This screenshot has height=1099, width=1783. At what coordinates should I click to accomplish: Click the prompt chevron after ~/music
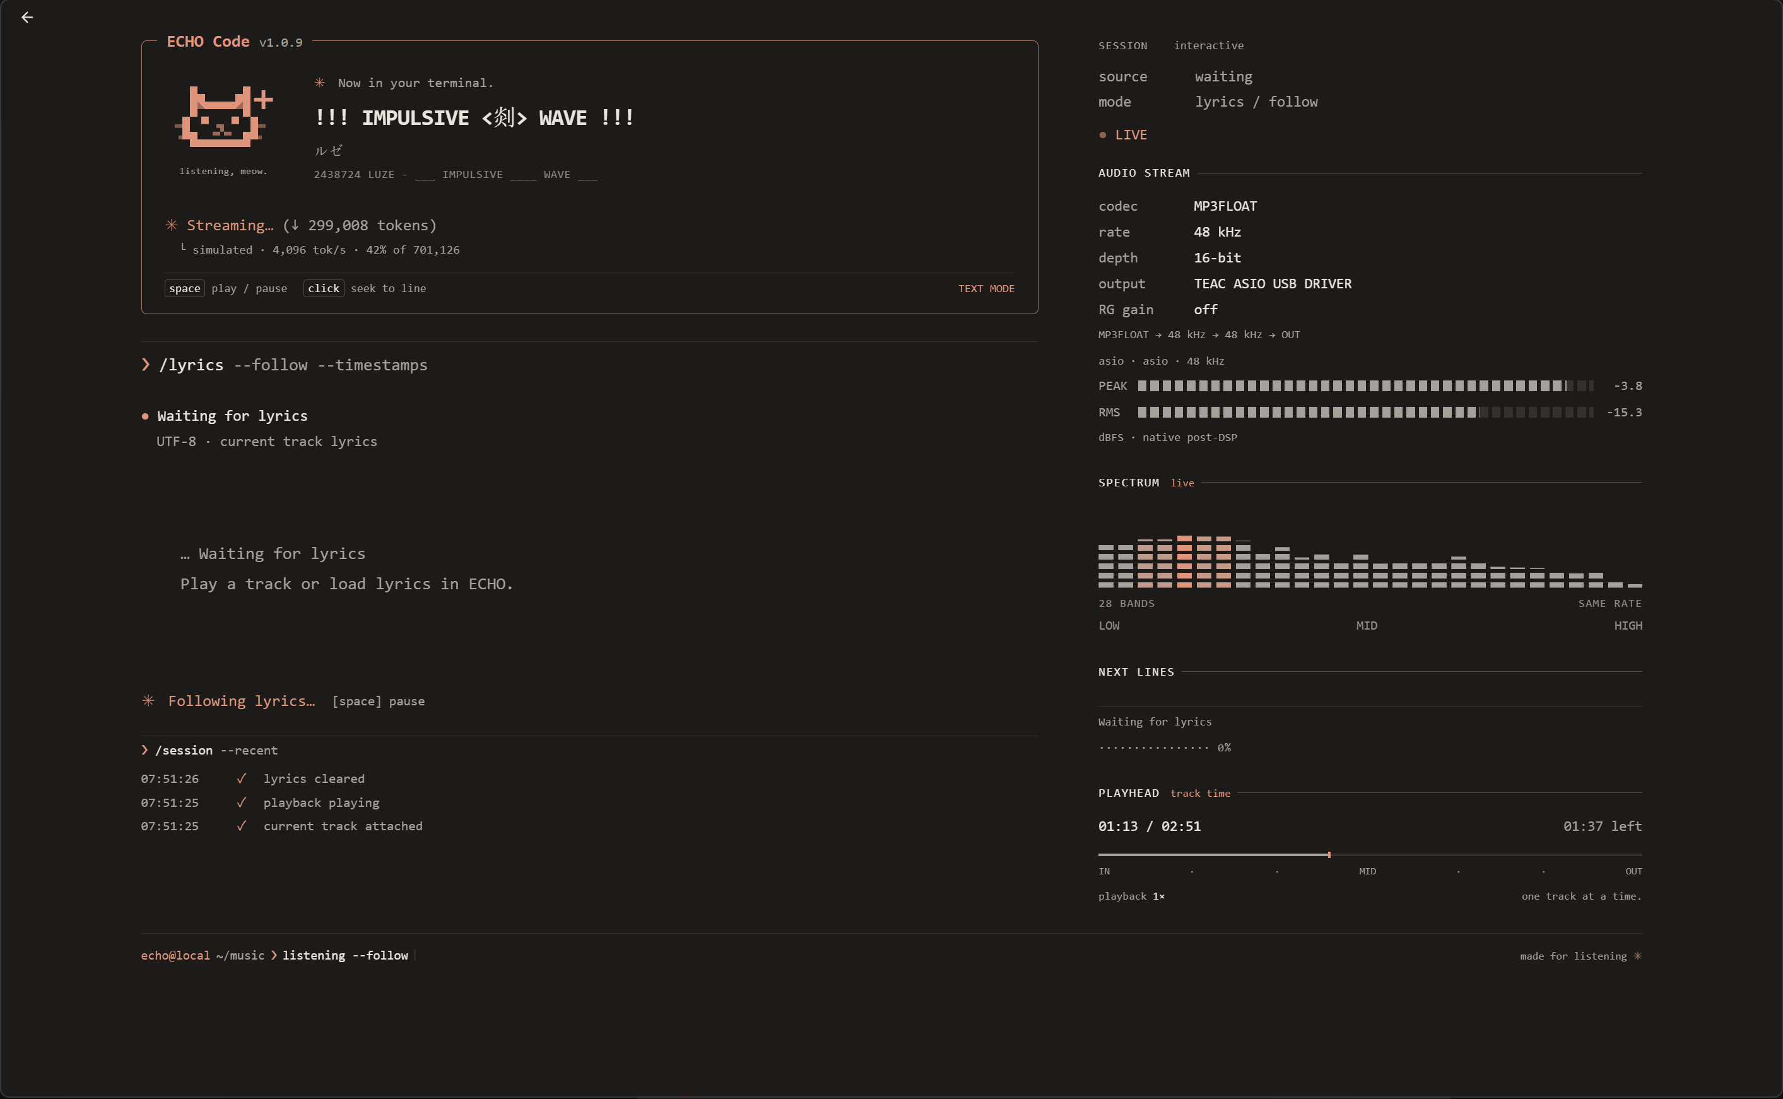click(274, 955)
